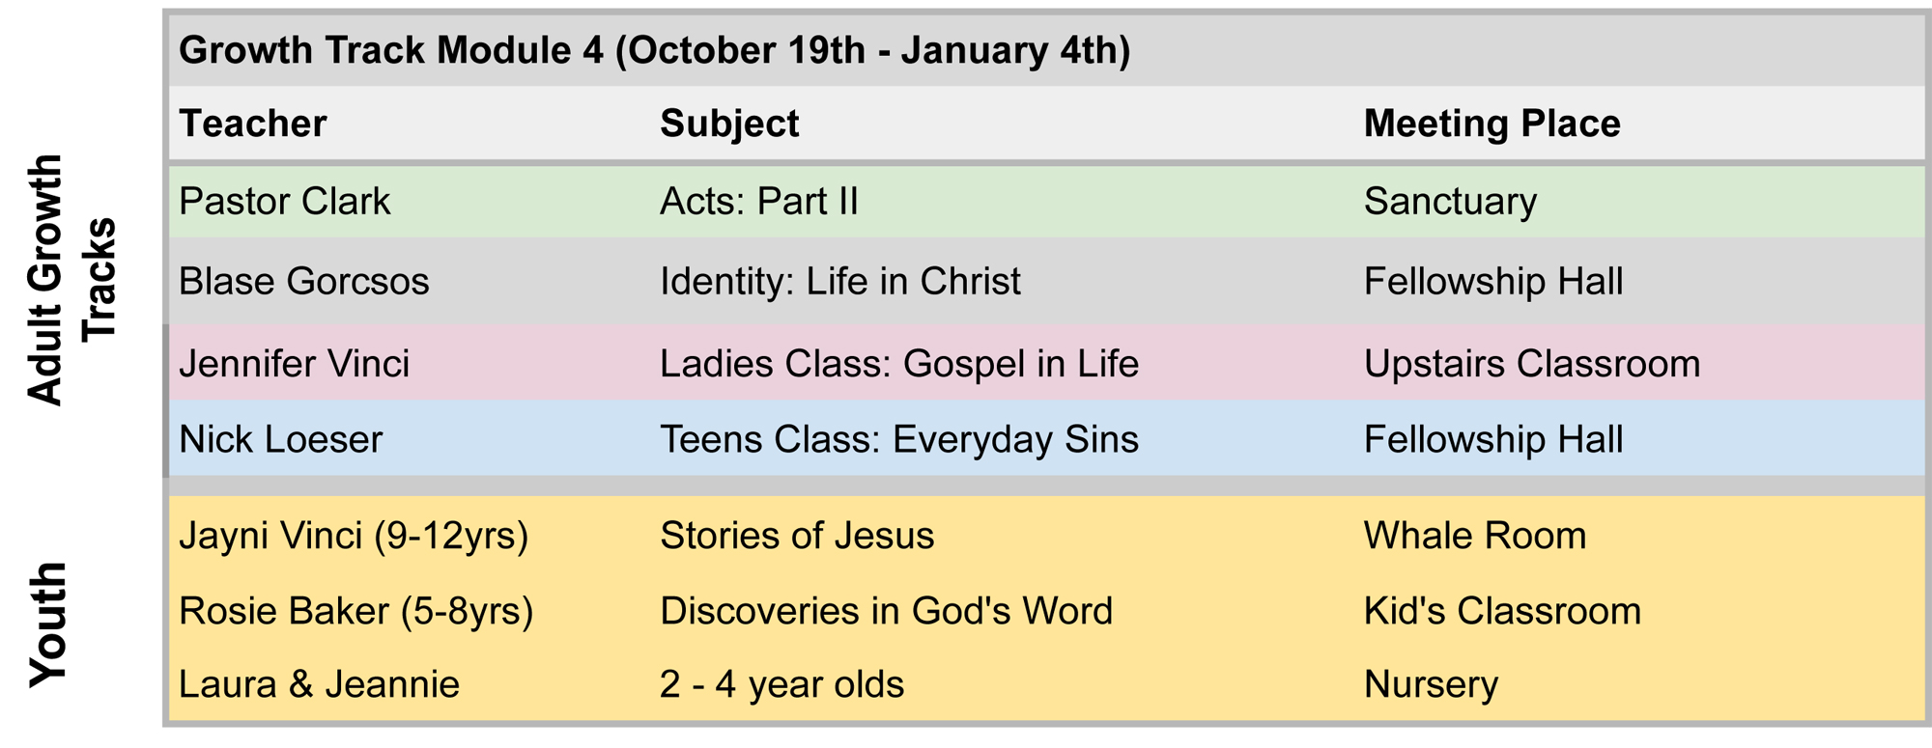Click Rosie Baker (5-8yrs) entry

[356, 611]
